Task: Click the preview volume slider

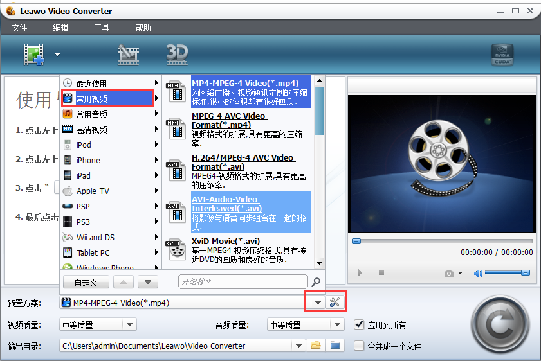Action: point(507,273)
